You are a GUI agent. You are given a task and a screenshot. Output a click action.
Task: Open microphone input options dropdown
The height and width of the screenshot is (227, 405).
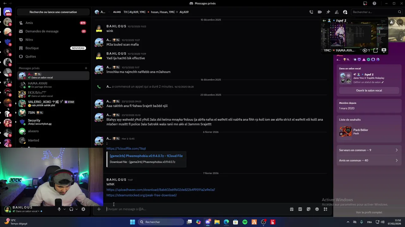point(65,209)
